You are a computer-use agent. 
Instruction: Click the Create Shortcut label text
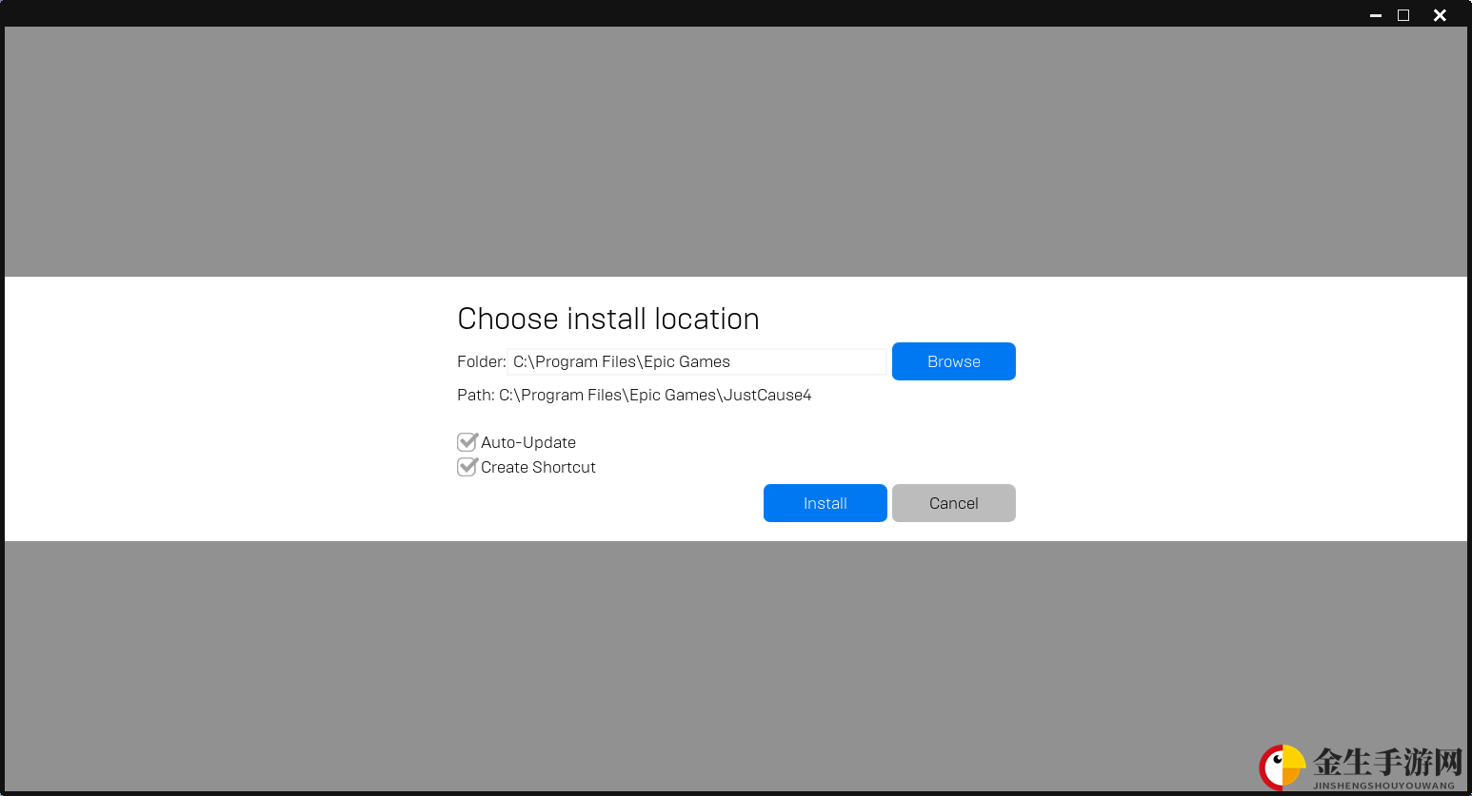click(538, 467)
